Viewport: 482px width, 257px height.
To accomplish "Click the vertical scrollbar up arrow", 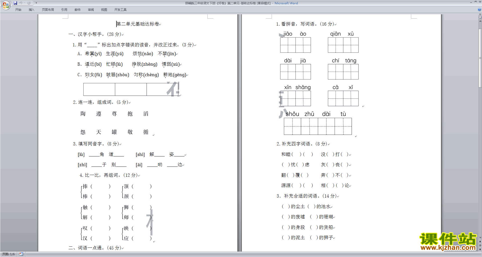I will click(x=480, y=21).
